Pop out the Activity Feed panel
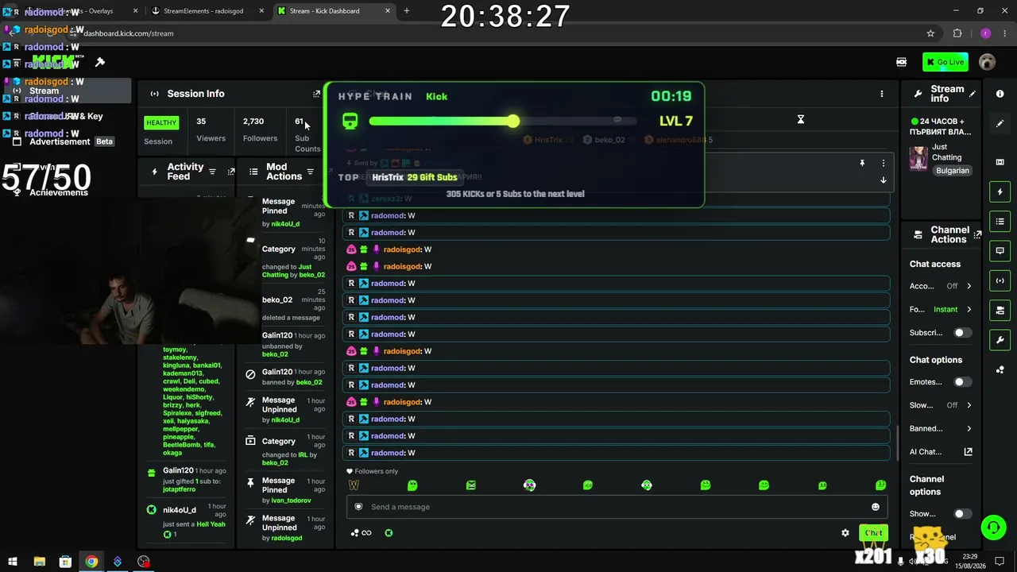This screenshot has height=572, width=1017. tap(231, 172)
